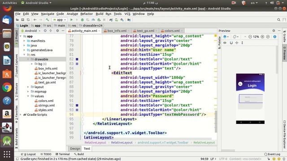287x161 pixels.
Task: Open the Palette side panel
Action: click(219, 42)
